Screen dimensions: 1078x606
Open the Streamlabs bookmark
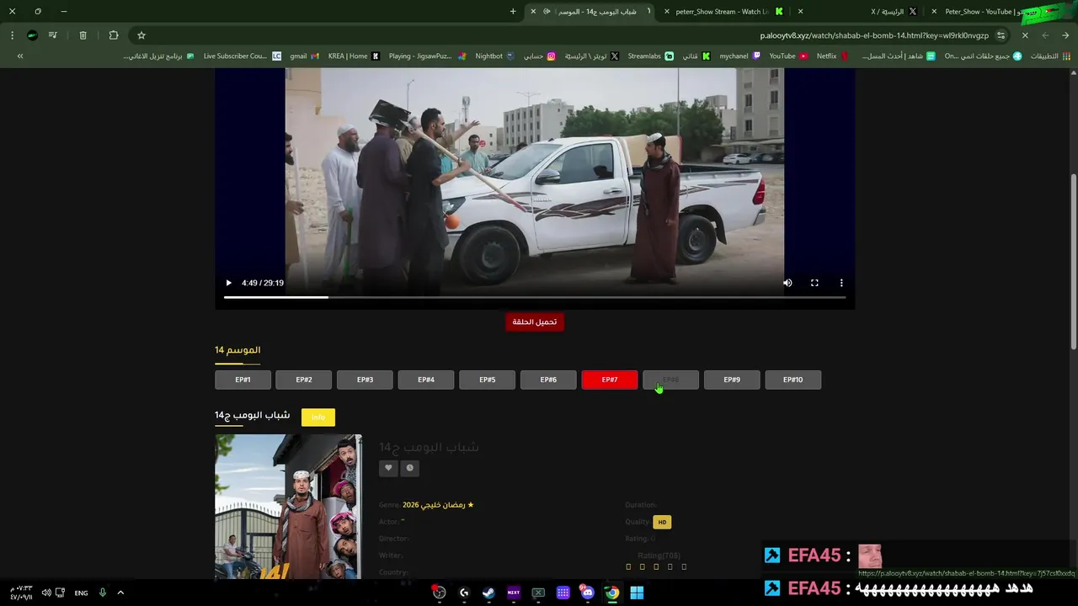pos(650,56)
